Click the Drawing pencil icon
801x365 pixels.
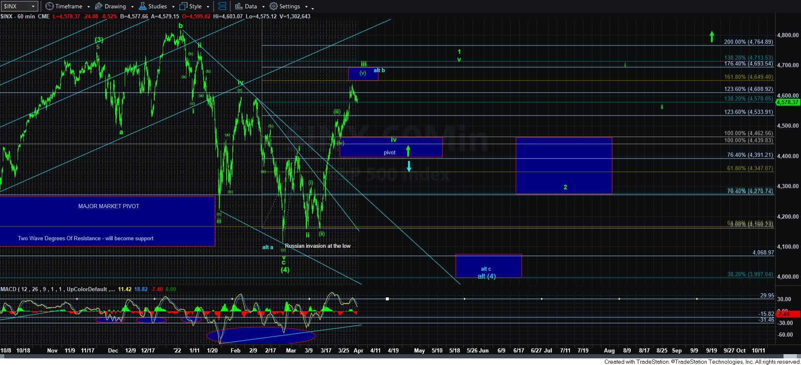(x=98, y=6)
